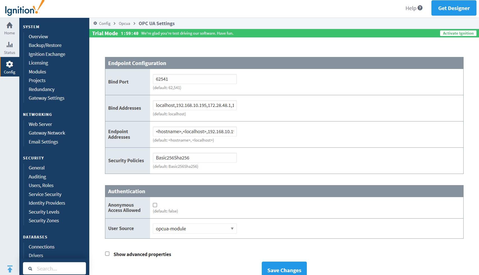Open Gateway Settings in the System menu
The image size is (479, 275).
(46, 98)
